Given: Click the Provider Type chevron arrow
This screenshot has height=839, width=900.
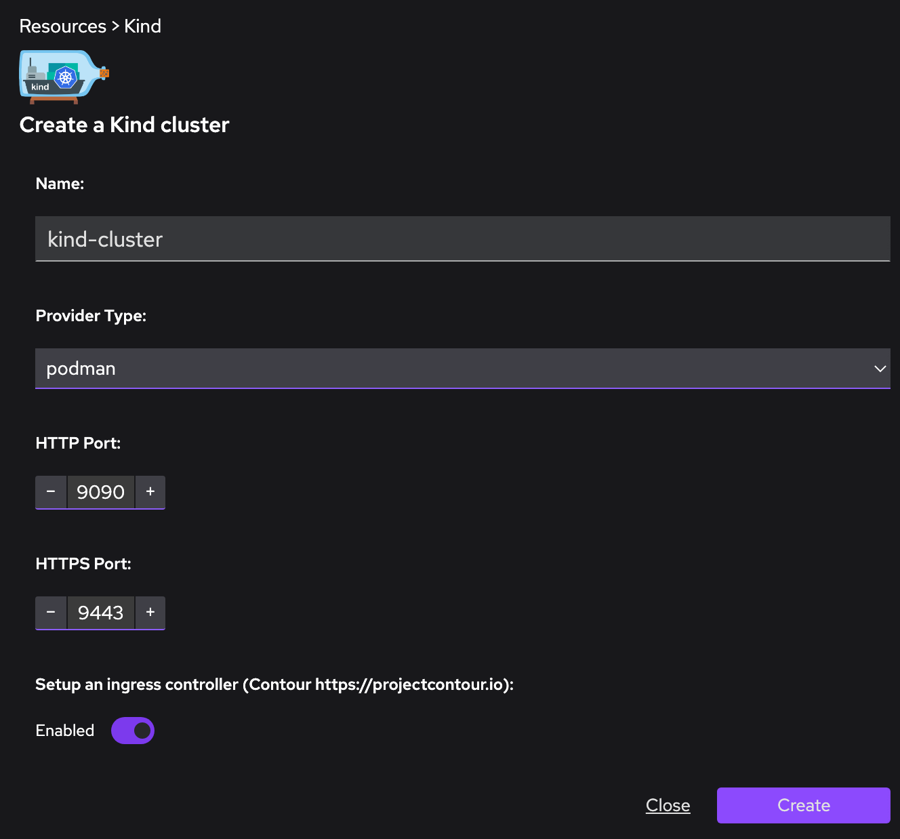Looking at the screenshot, I should pyautogui.click(x=880, y=369).
